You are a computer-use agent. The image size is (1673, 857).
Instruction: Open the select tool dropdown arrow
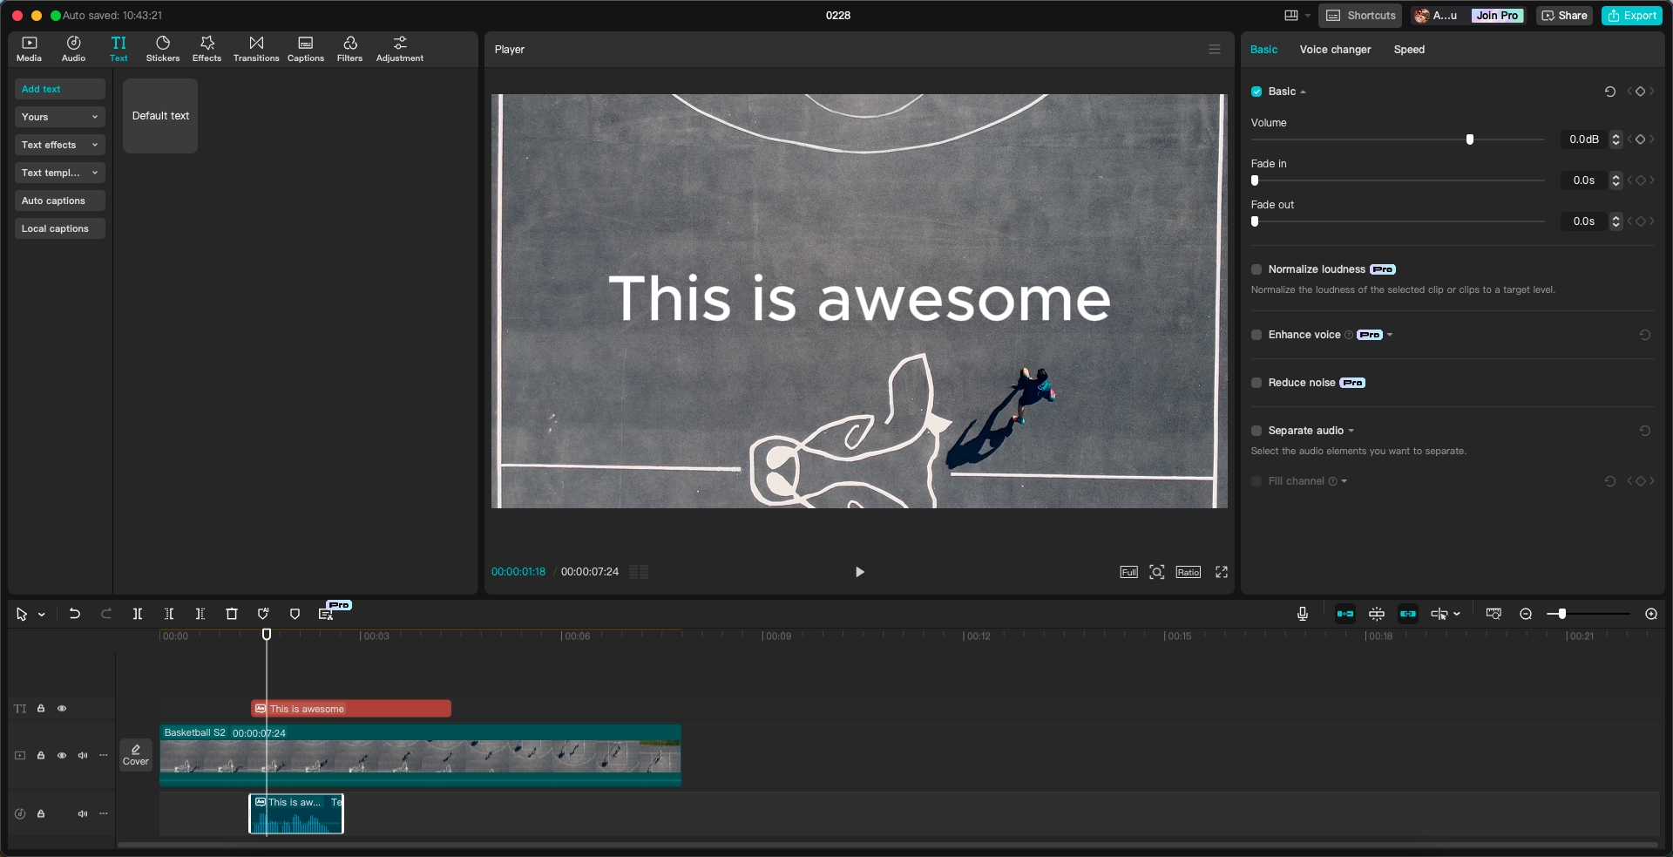pos(42,615)
